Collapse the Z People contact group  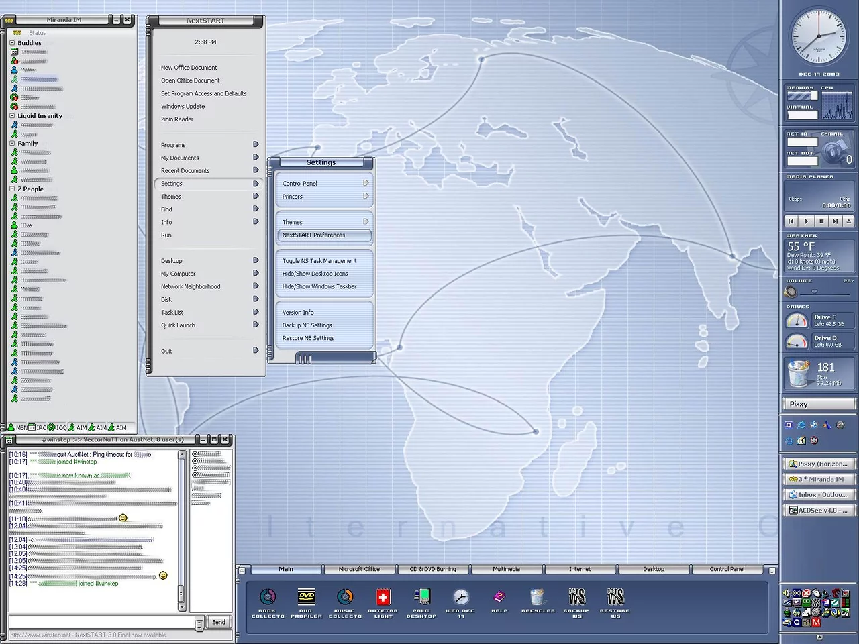(12, 189)
